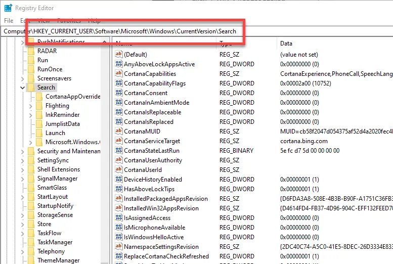Open the File menu

point(9,21)
